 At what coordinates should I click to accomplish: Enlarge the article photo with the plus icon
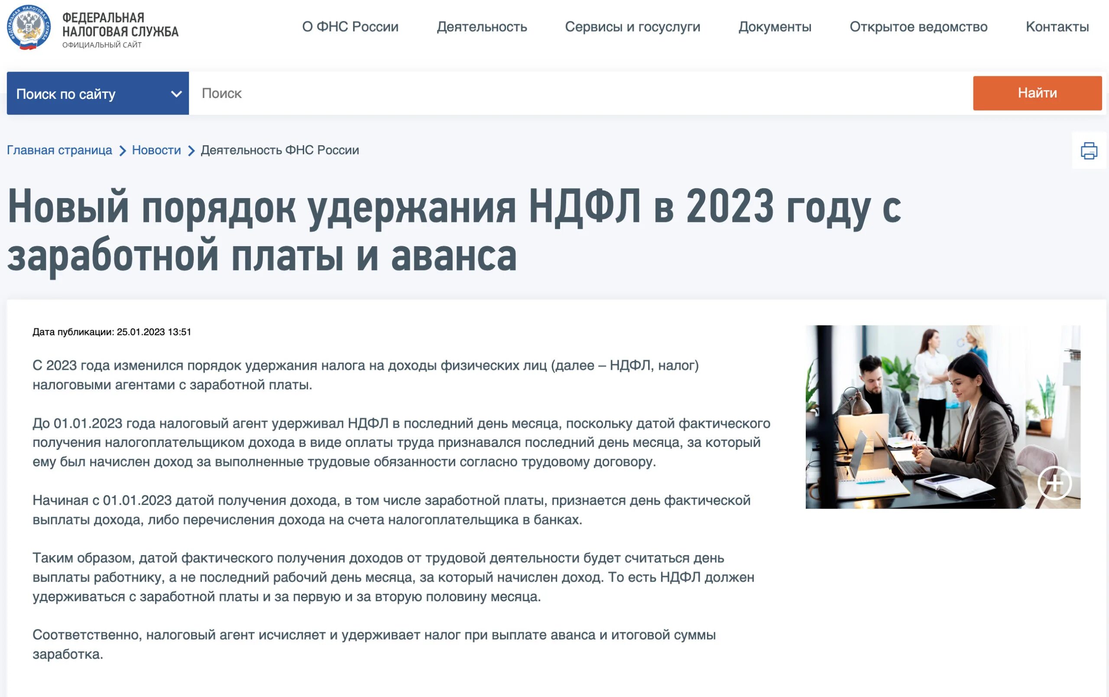[1054, 483]
